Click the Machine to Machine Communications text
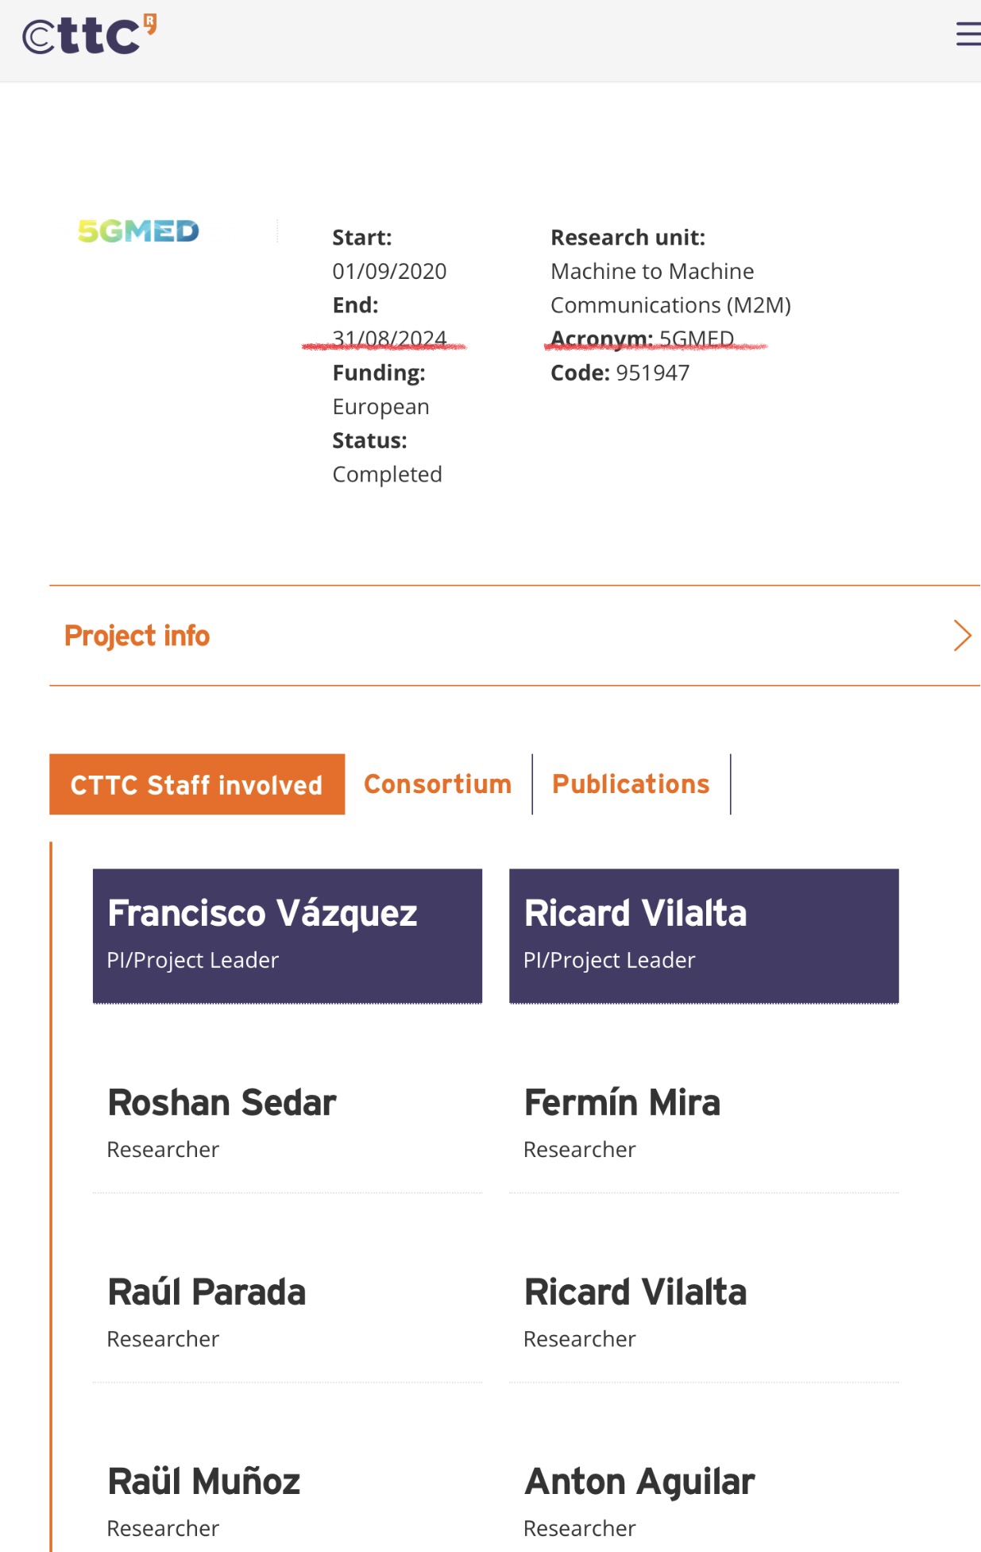This screenshot has height=1552, width=981. click(x=670, y=288)
